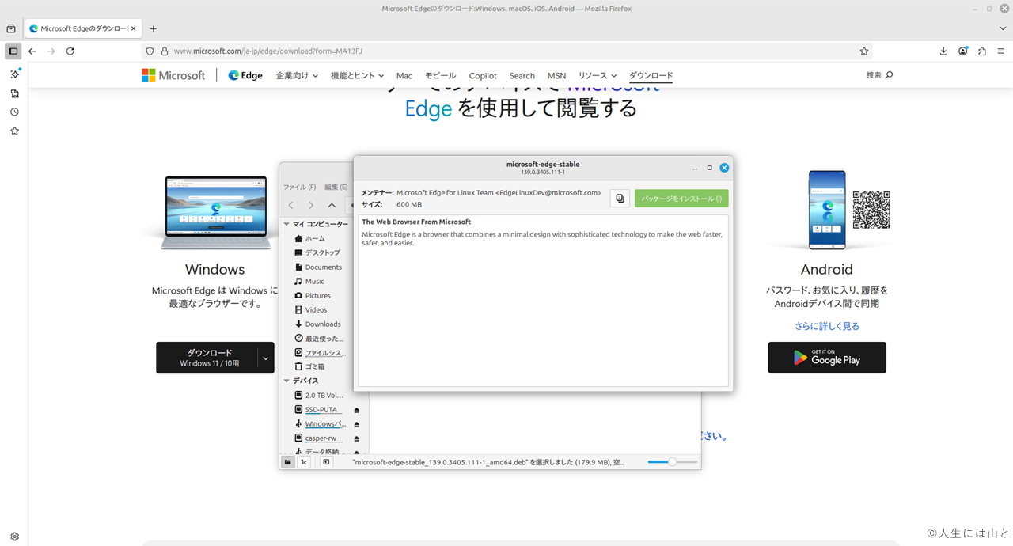1013x546 pixels.
Task: Open the Firefox extensions puzzle icon
Action: pos(982,51)
